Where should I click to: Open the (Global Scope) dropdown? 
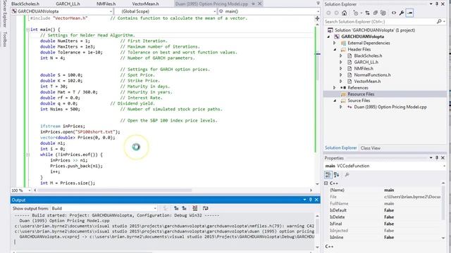(214, 11)
